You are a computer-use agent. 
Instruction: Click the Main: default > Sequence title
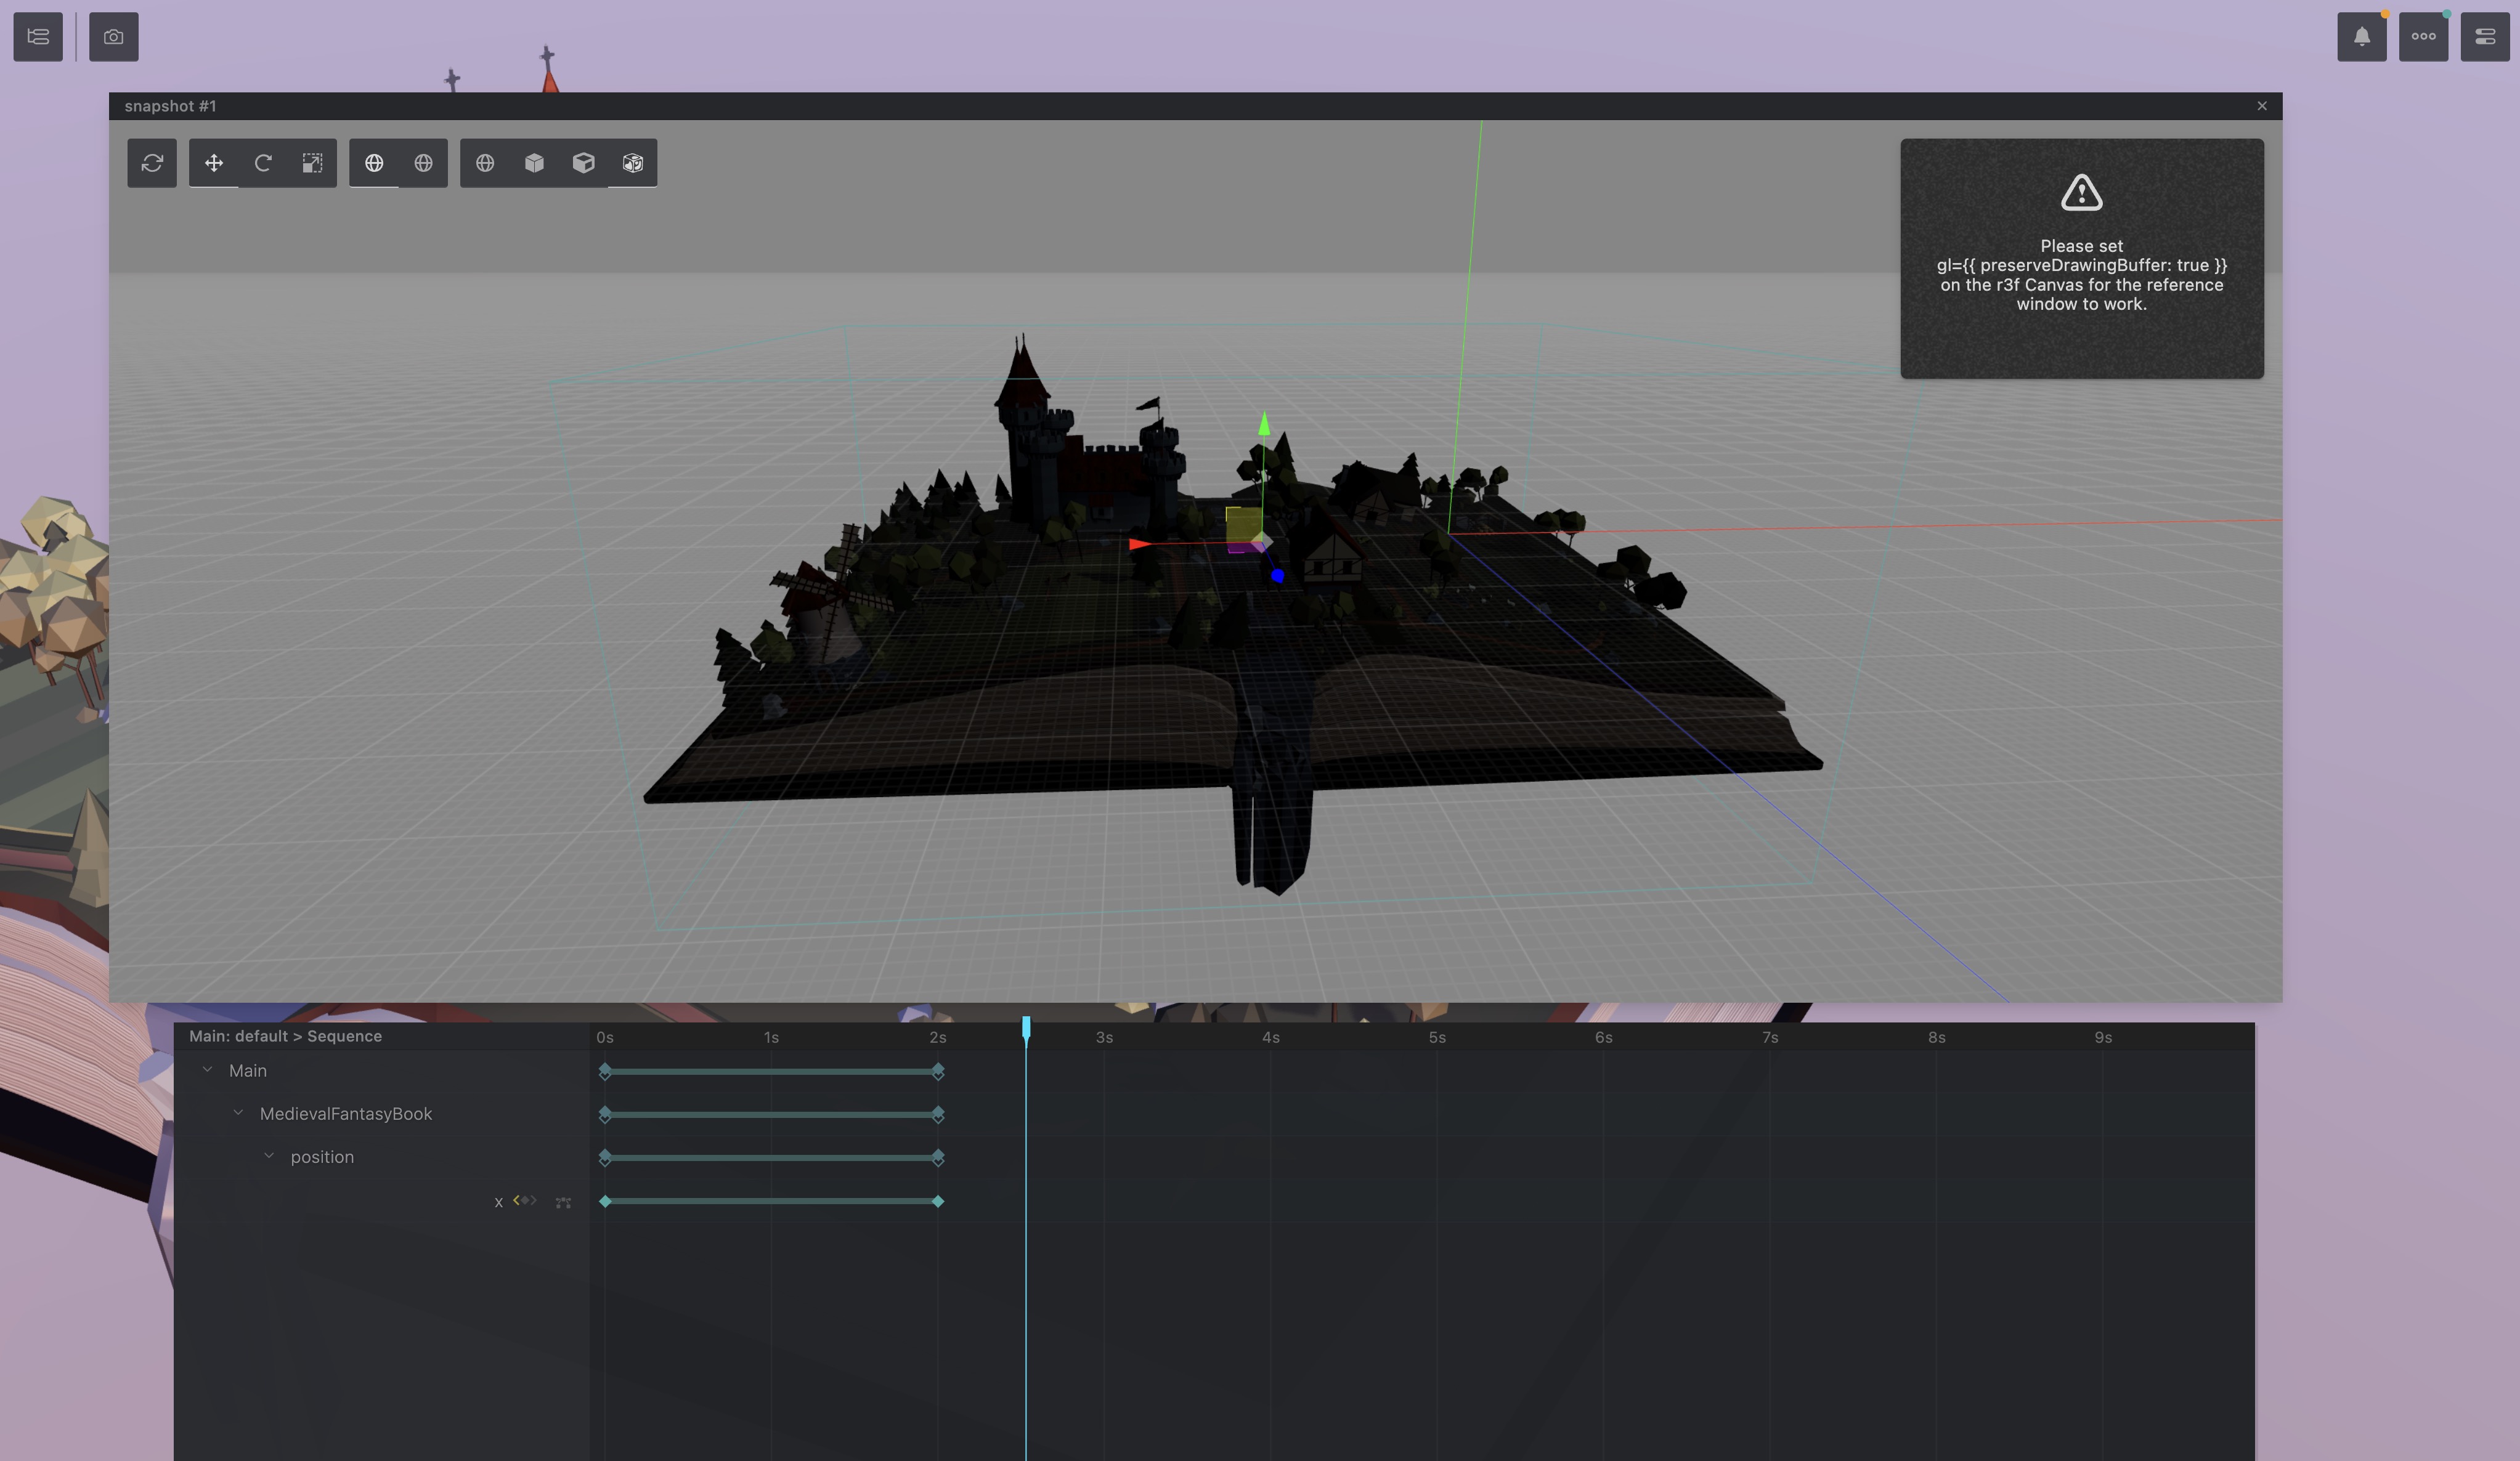(x=286, y=1036)
